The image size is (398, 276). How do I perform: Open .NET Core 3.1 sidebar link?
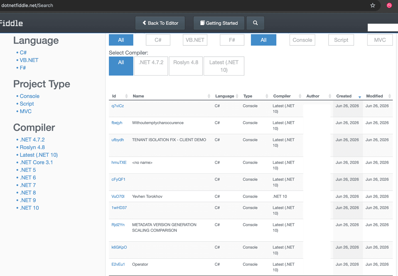coord(36,162)
